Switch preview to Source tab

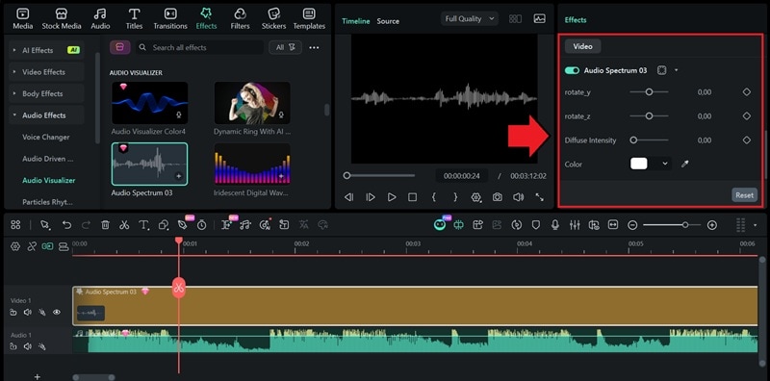pos(388,21)
